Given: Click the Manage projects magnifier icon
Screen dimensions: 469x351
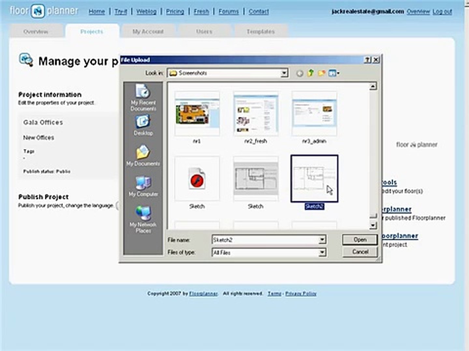Looking at the screenshot, I should coord(26,60).
